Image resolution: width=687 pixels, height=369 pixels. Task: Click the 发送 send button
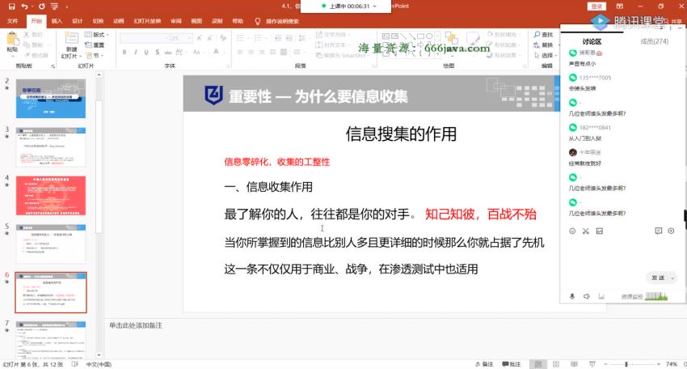coord(657,278)
